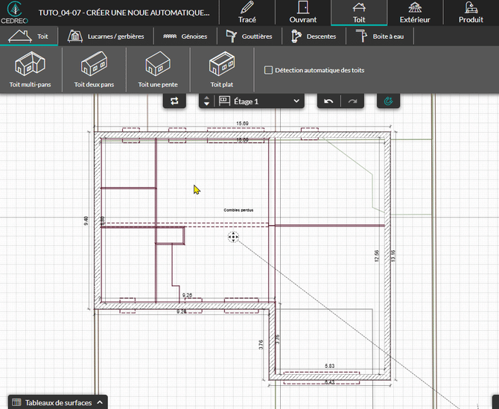
Task: Undo the last action
Action: point(328,101)
